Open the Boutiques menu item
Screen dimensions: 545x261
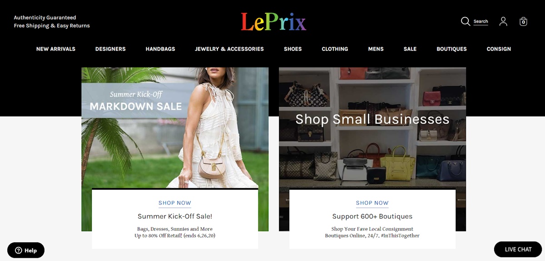click(451, 49)
